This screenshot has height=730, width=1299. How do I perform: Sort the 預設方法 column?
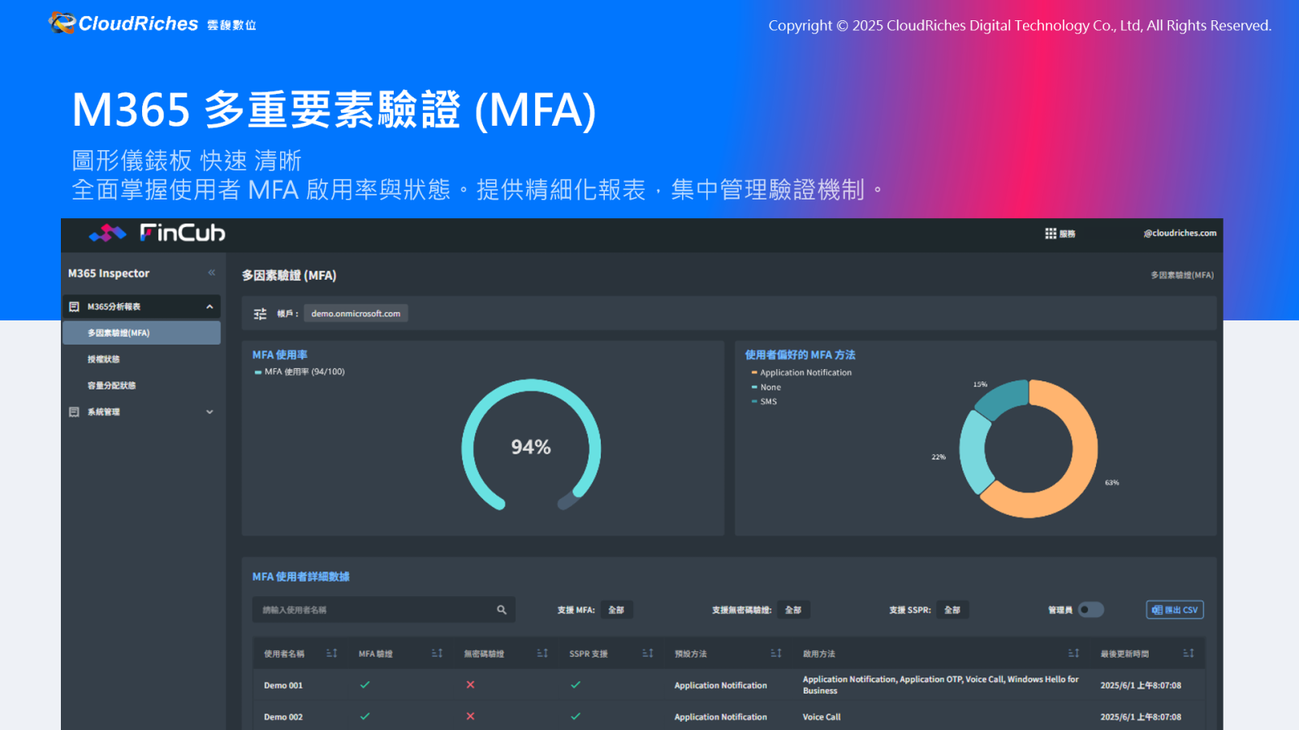[776, 654]
